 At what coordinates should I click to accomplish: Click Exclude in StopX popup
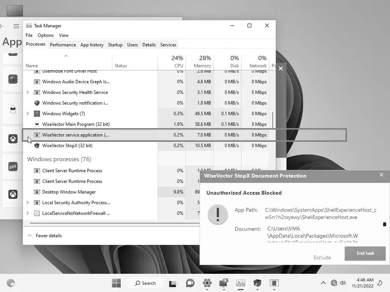coord(322,257)
